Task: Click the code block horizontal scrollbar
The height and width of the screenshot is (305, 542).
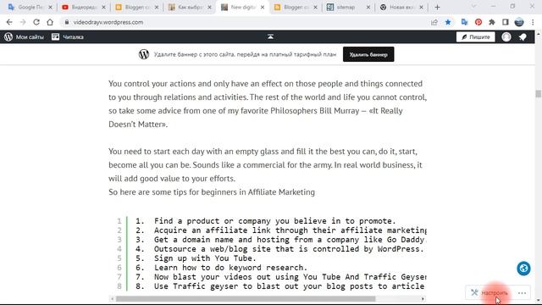Action: [x=246, y=298]
